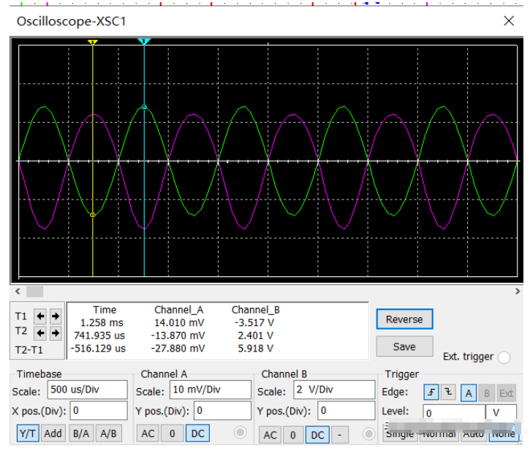Save the oscilloscope data

tap(404, 346)
